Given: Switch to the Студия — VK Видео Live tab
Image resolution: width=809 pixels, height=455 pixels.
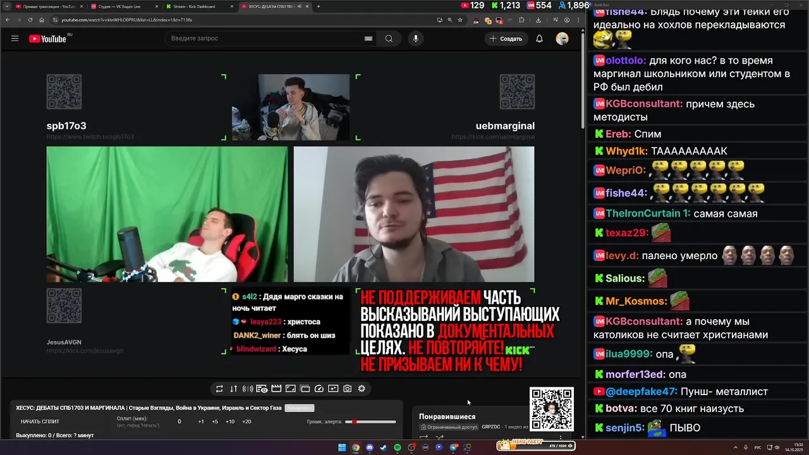Looking at the screenshot, I should (x=123, y=6).
